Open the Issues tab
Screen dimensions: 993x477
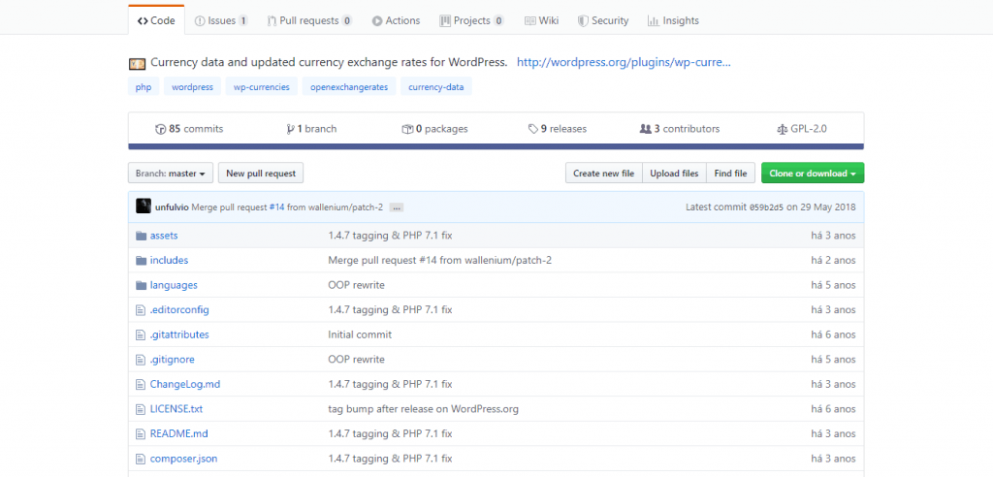221,20
